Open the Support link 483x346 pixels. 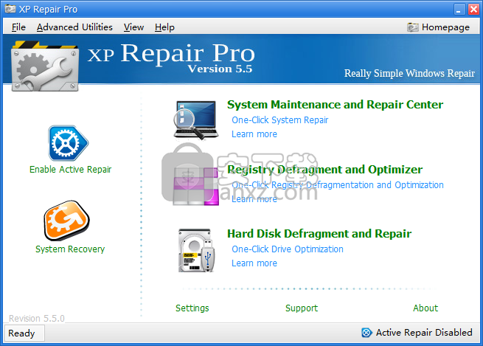click(302, 308)
